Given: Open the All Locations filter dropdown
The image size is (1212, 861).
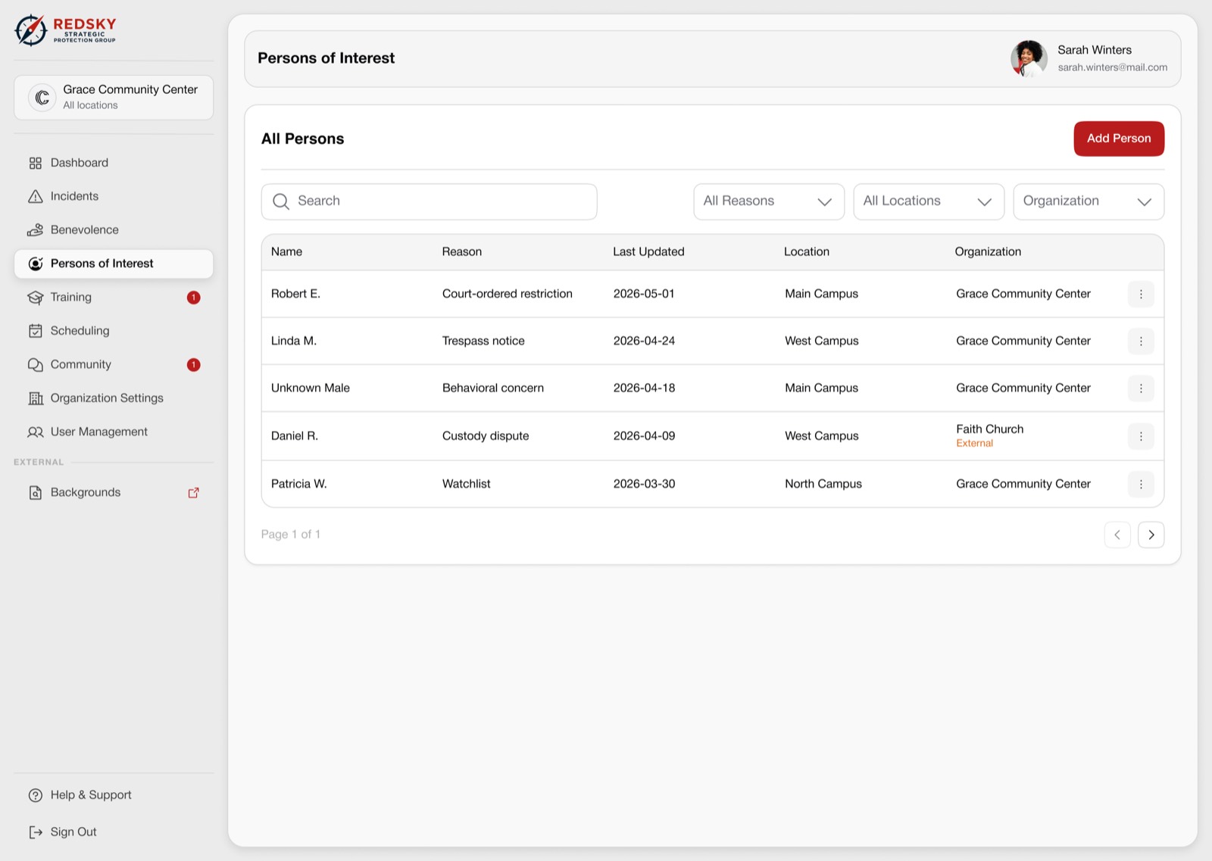Looking at the screenshot, I should click(x=929, y=201).
